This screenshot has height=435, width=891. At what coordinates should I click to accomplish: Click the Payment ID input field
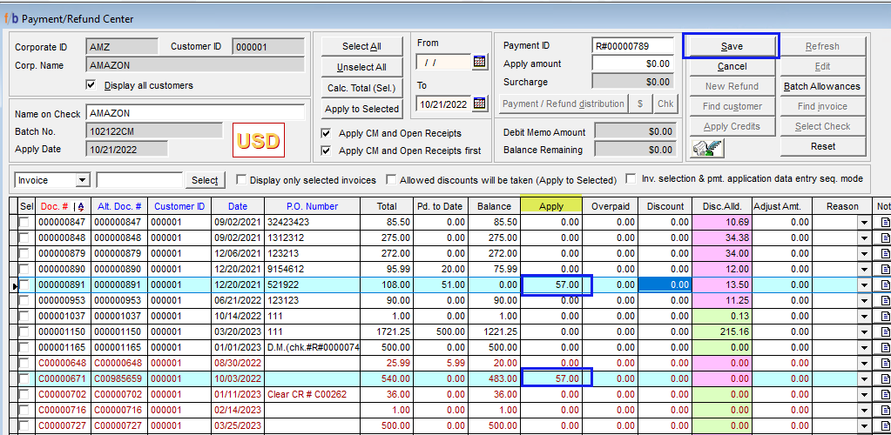[x=632, y=46]
